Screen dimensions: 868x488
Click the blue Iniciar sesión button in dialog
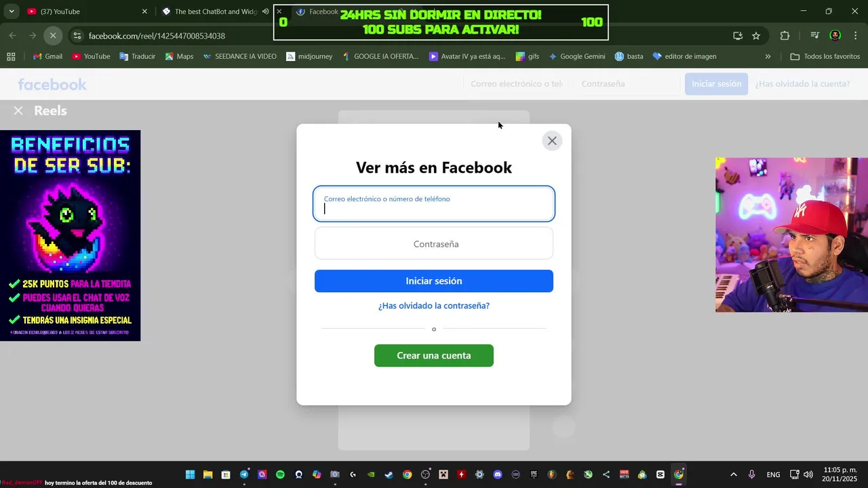(x=434, y=281)
